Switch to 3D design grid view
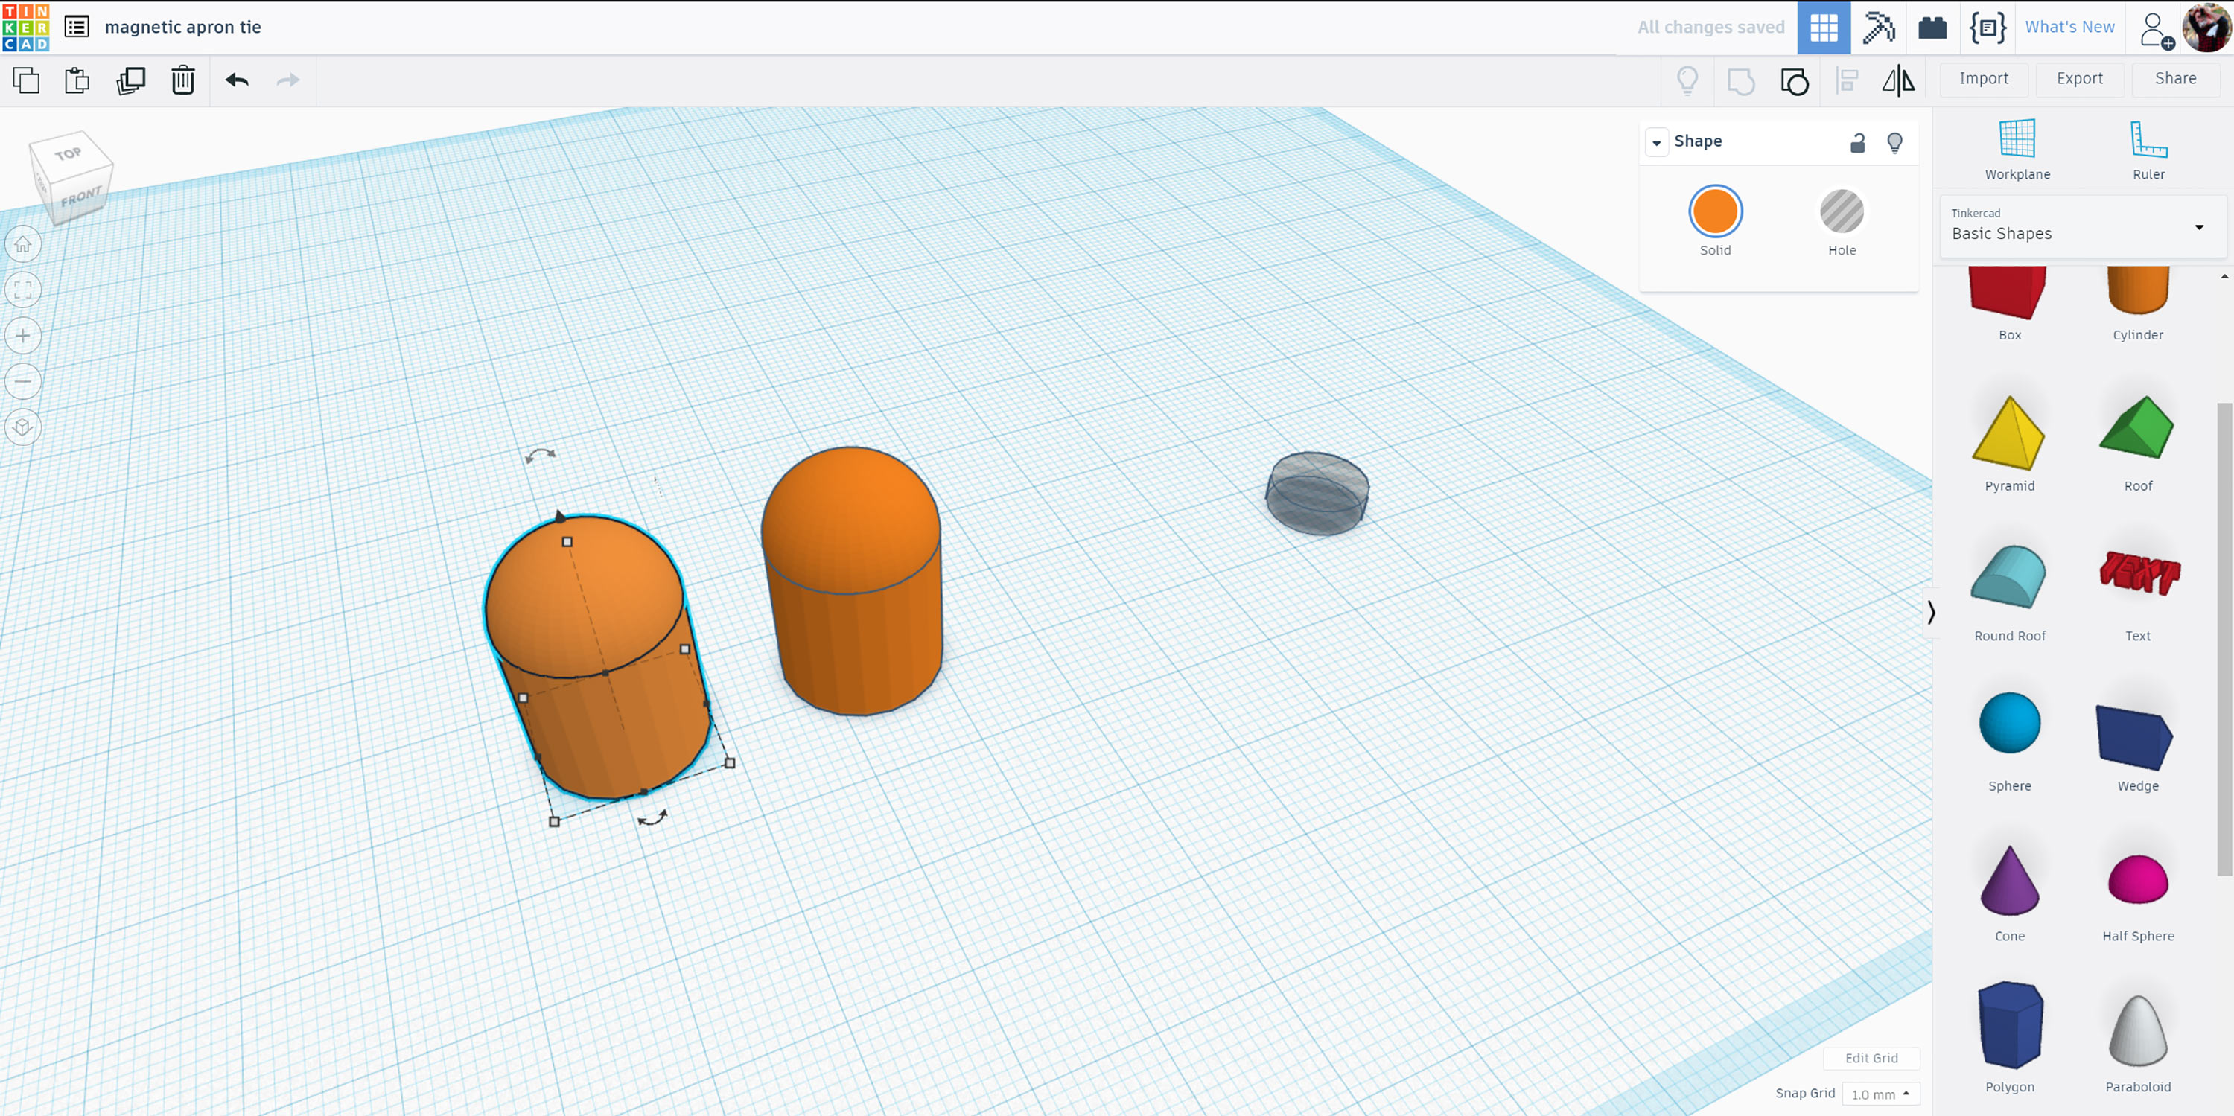 pyautogui.click(x=1824, y=28)
